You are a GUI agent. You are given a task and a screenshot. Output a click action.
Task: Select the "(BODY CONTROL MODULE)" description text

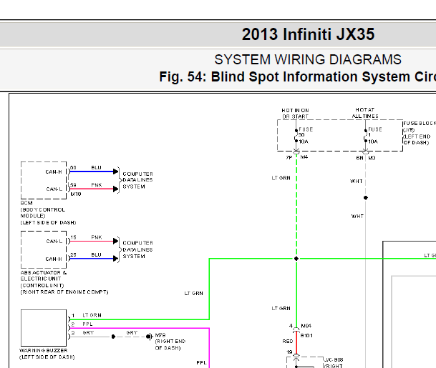(43, 213)
